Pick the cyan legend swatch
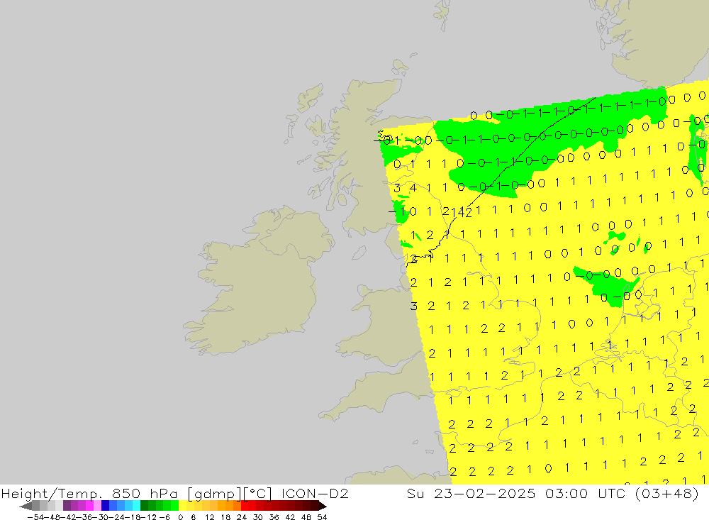 136,506
